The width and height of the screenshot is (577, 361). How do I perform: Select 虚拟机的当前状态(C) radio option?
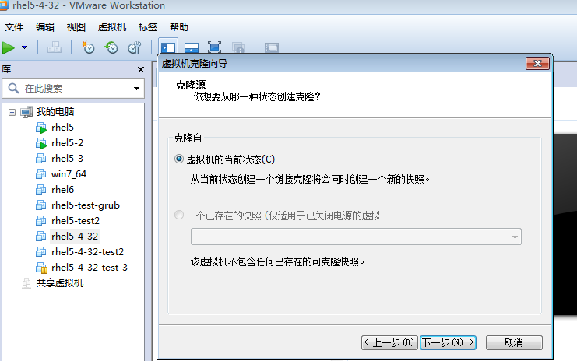click(179, 159)
